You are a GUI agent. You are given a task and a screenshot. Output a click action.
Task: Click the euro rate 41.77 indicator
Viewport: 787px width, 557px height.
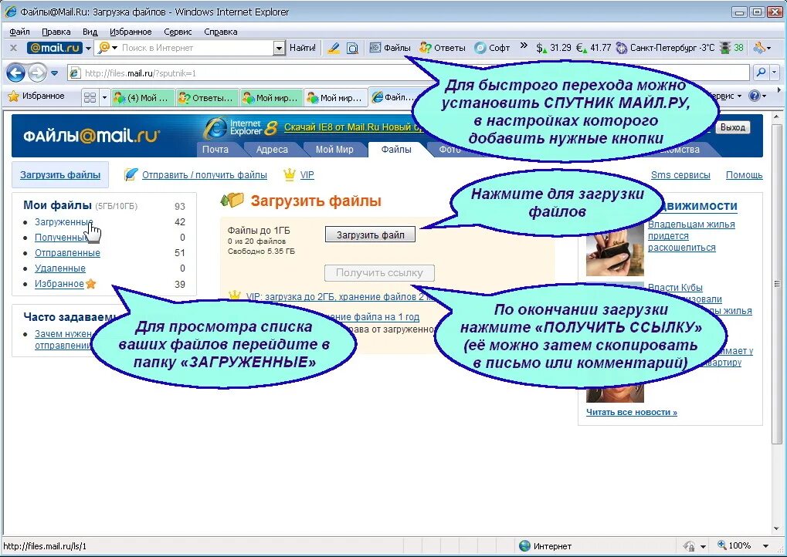pyautogui.click(x=593, y=48)
